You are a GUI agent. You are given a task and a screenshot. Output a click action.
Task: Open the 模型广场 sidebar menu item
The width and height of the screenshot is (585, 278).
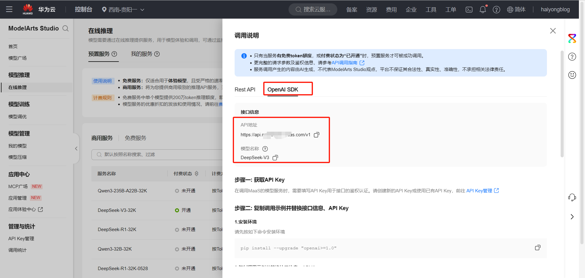point(17,58)
